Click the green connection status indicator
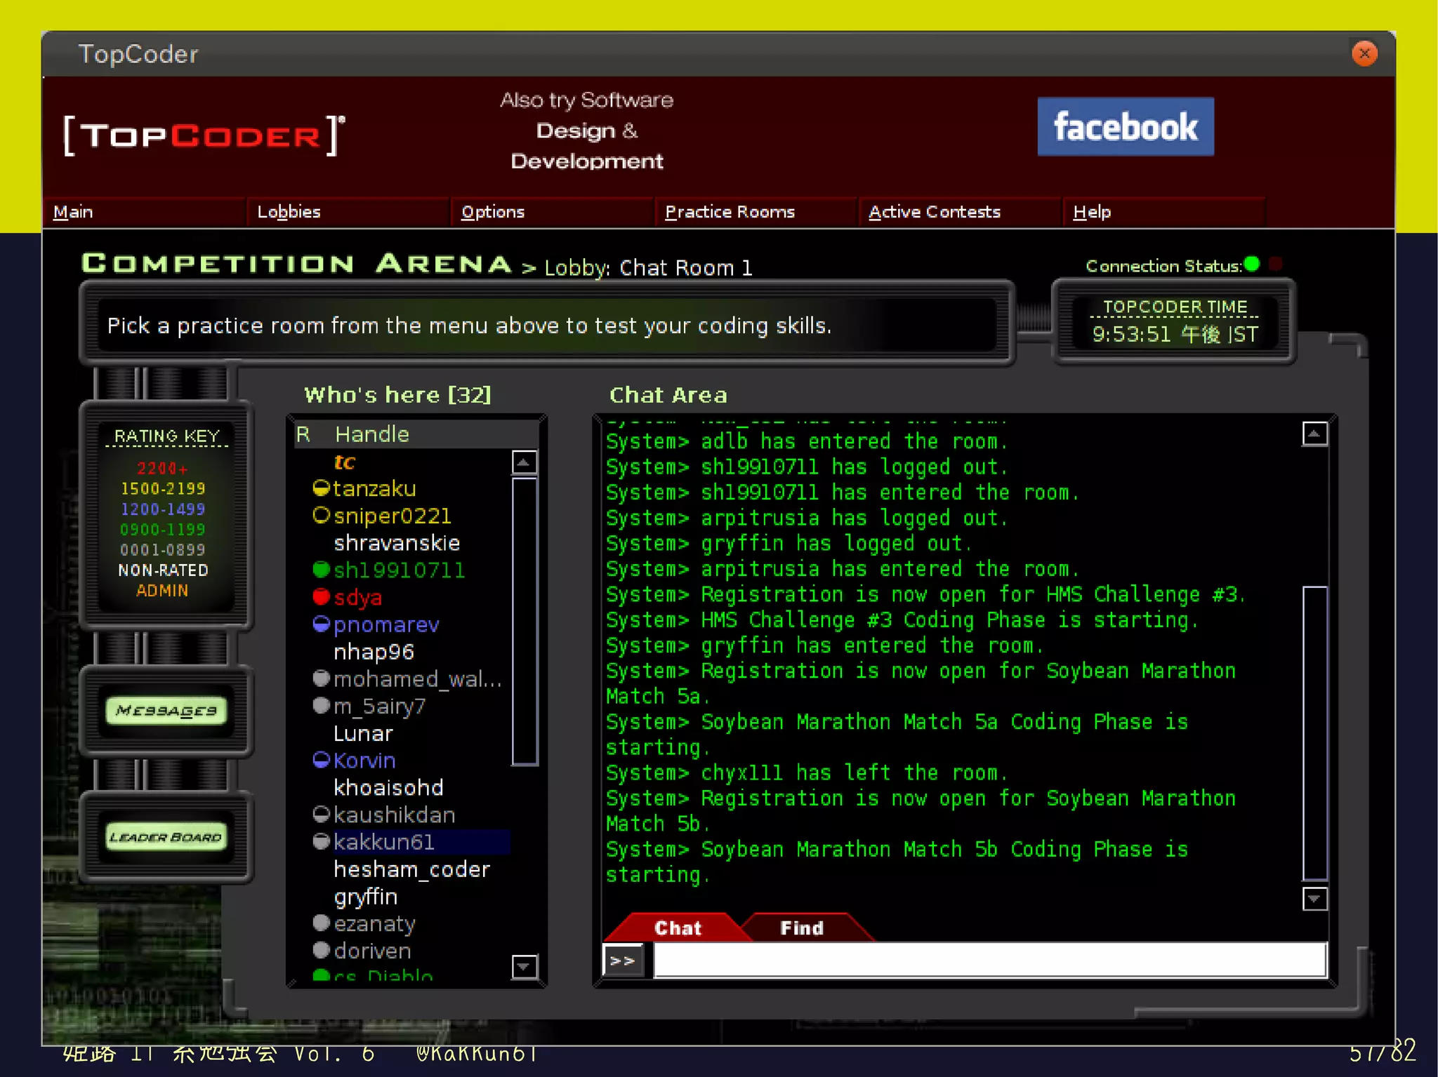 tap(1252, 265)
